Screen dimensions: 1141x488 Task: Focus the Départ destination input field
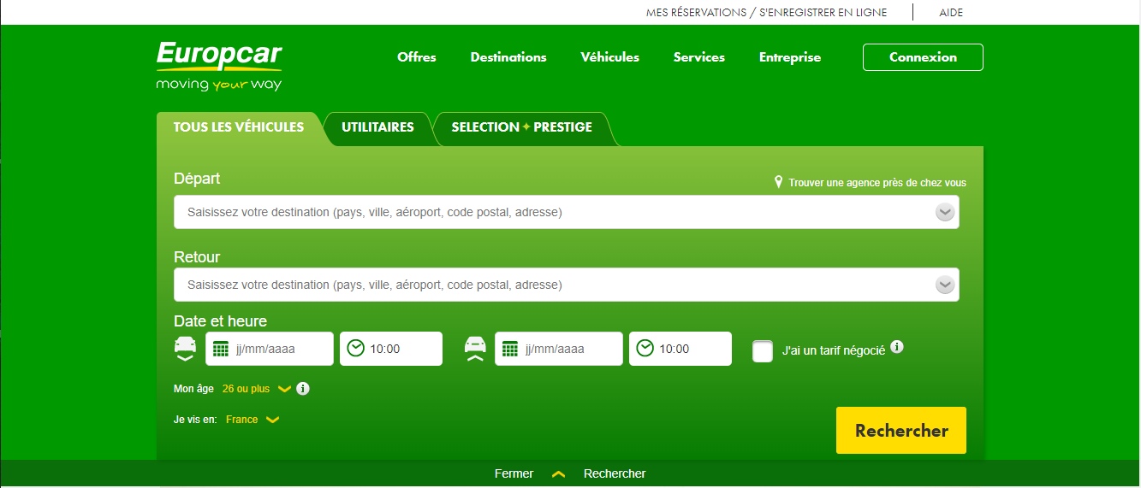point(567,212)
